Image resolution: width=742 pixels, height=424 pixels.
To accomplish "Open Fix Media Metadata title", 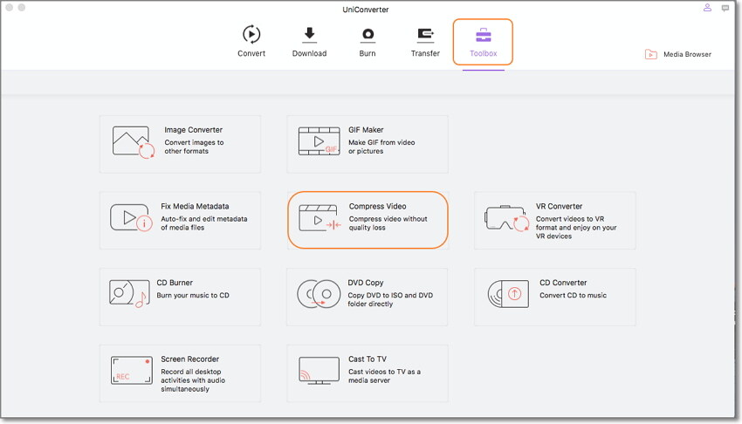I will (x=195, y=207).
